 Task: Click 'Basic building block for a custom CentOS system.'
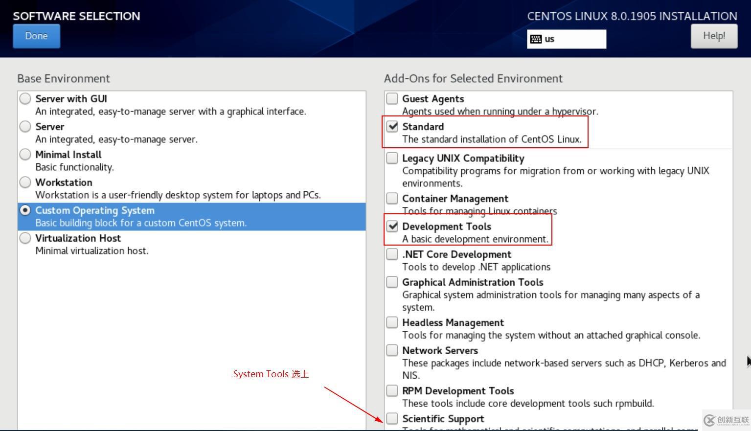point(141,223)
